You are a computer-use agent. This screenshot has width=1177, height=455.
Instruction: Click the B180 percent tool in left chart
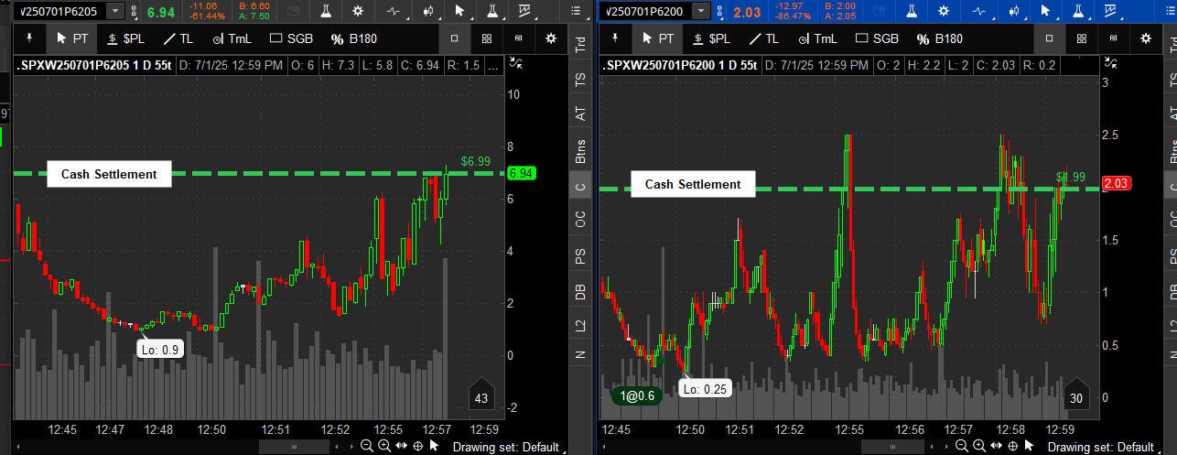(353, 38)
